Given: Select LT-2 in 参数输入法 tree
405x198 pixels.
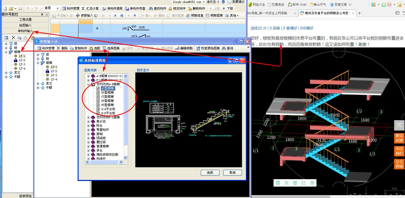Looking at the screenshot, I should tap(54, 71).
